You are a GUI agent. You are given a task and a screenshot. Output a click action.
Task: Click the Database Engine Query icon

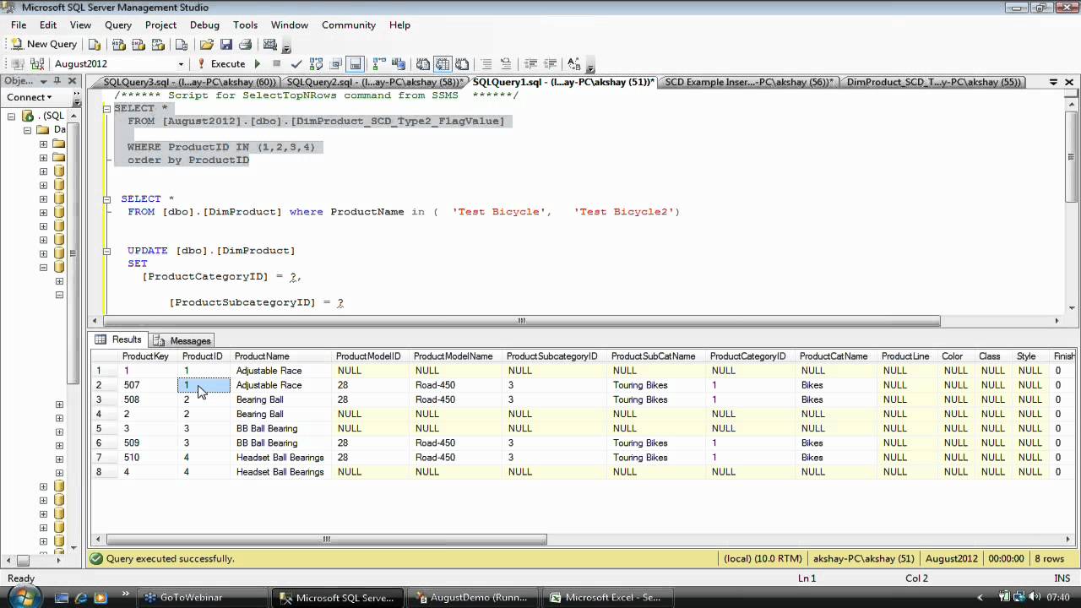tap(95, 44)
